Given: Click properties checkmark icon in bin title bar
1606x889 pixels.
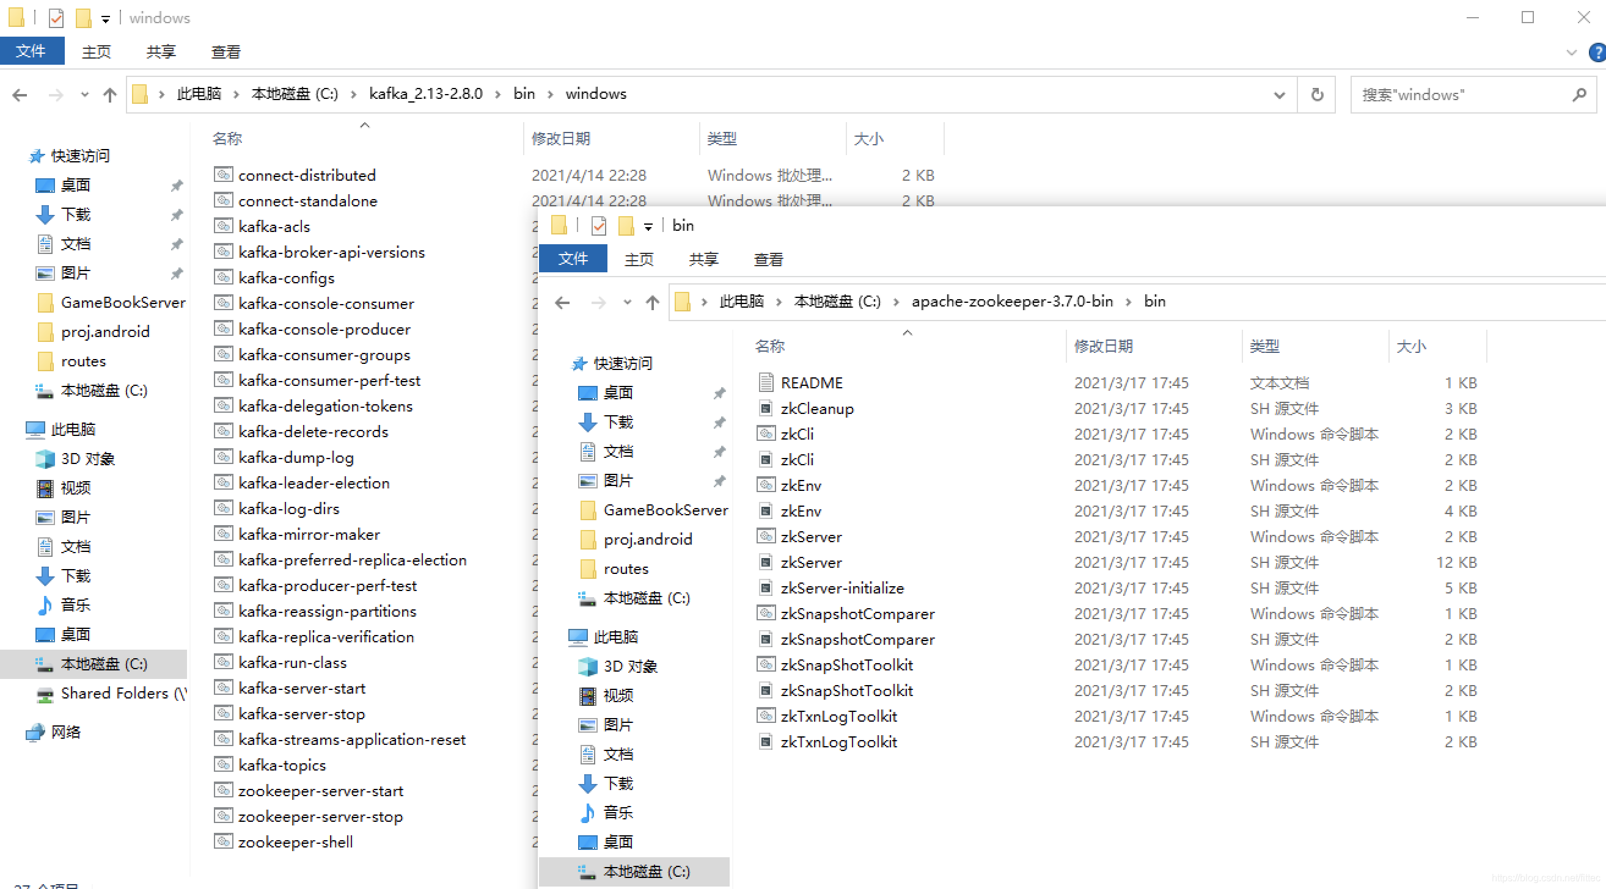Looking at the screenshot, I should click(598, 225).
